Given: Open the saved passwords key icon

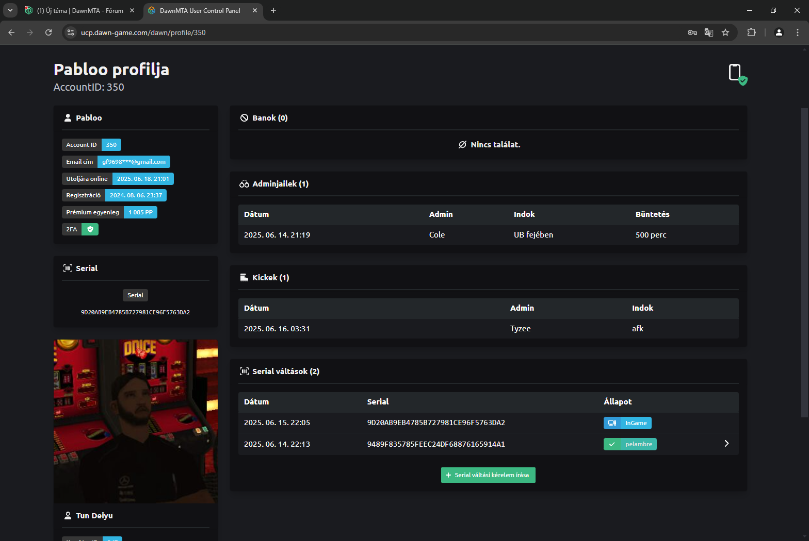Looking at the screenshot, I should (x=692, y=32).
